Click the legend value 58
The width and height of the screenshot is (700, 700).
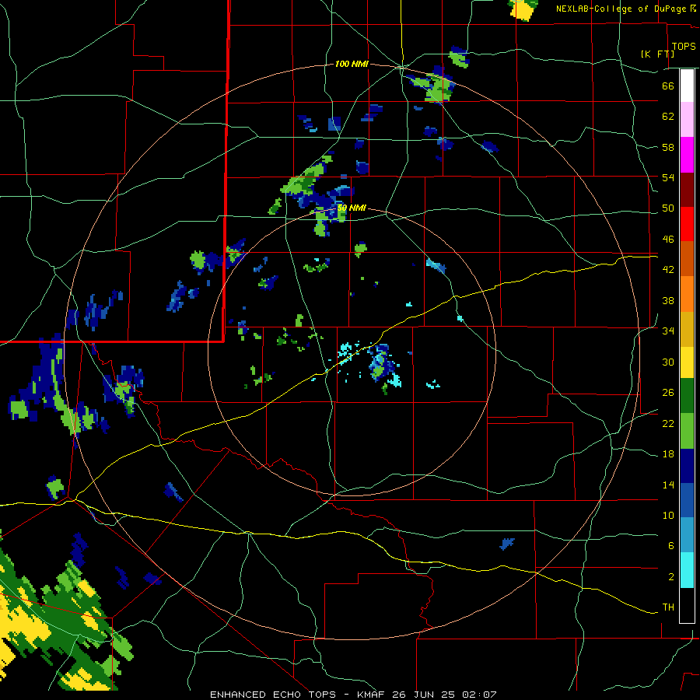point(668,147)
